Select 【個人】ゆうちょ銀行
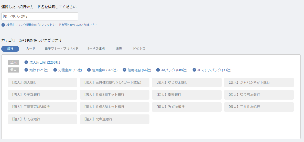The image size is (304, 142). coord(259,94)
